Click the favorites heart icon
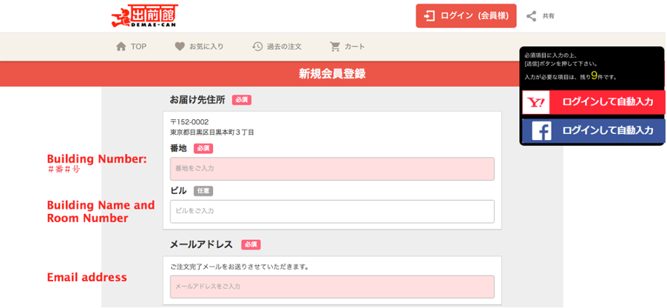The width and height of the screenshot is (667, 308). click(180, 47)
